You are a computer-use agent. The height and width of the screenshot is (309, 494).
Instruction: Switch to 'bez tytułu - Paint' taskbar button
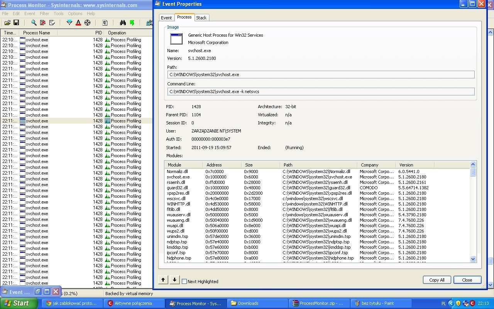coord(381,303)
